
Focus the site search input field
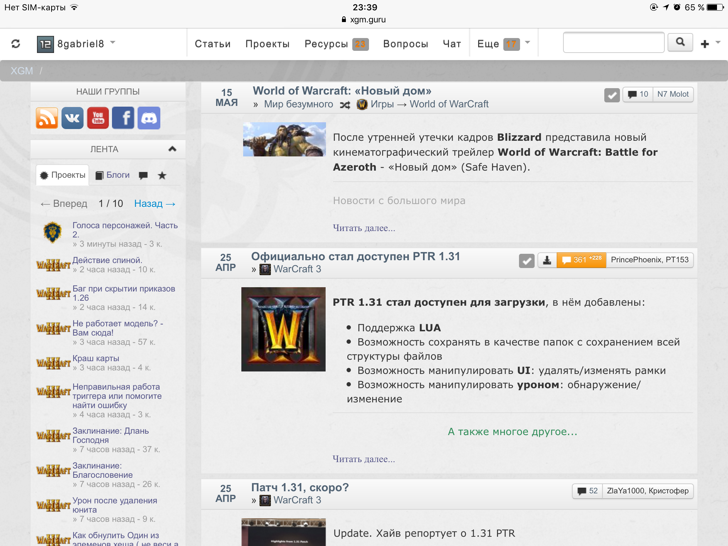[x=614, y=42]
